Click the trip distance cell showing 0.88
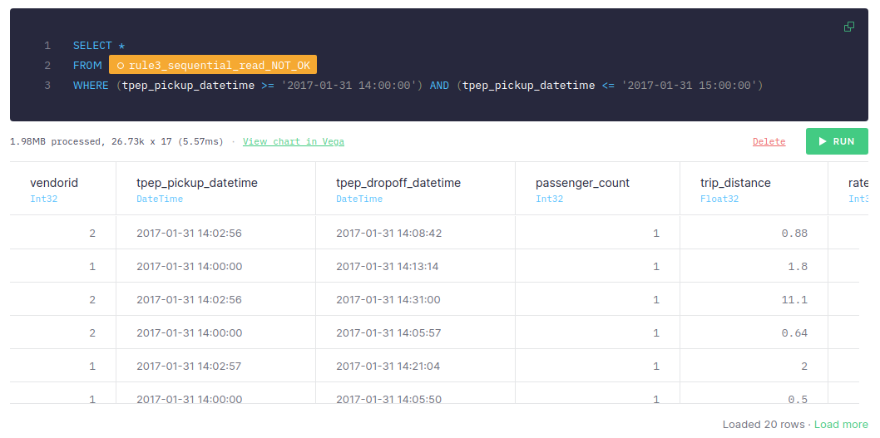The image size is (880, 438). pos(793,233)
